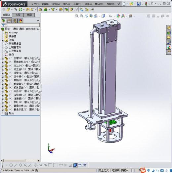
Task: Click the New document icon
Action: point(124,4)
